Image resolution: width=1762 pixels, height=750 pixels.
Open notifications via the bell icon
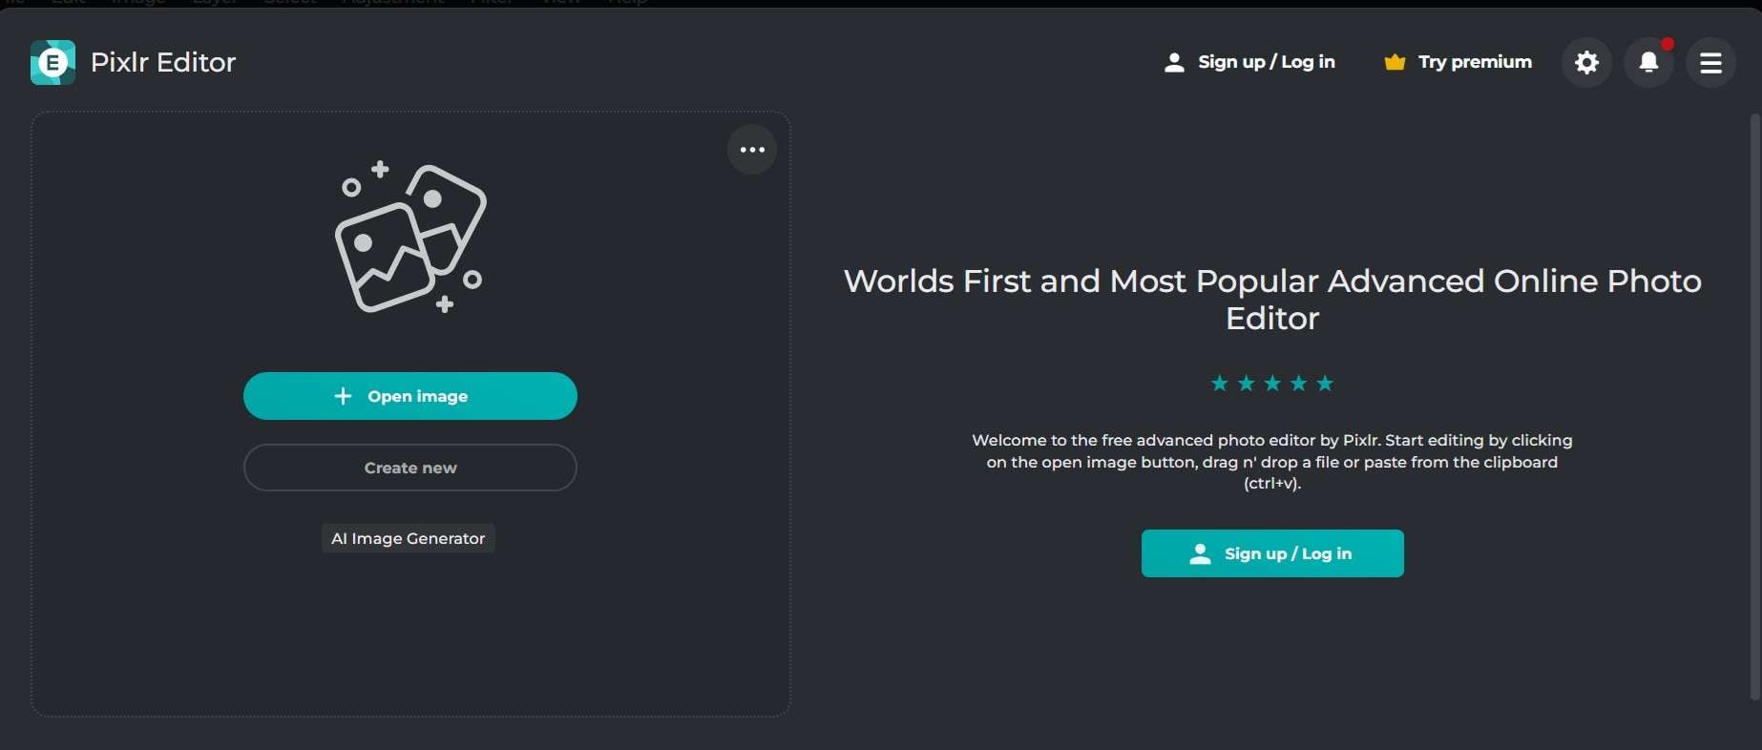click(1648, 63)
